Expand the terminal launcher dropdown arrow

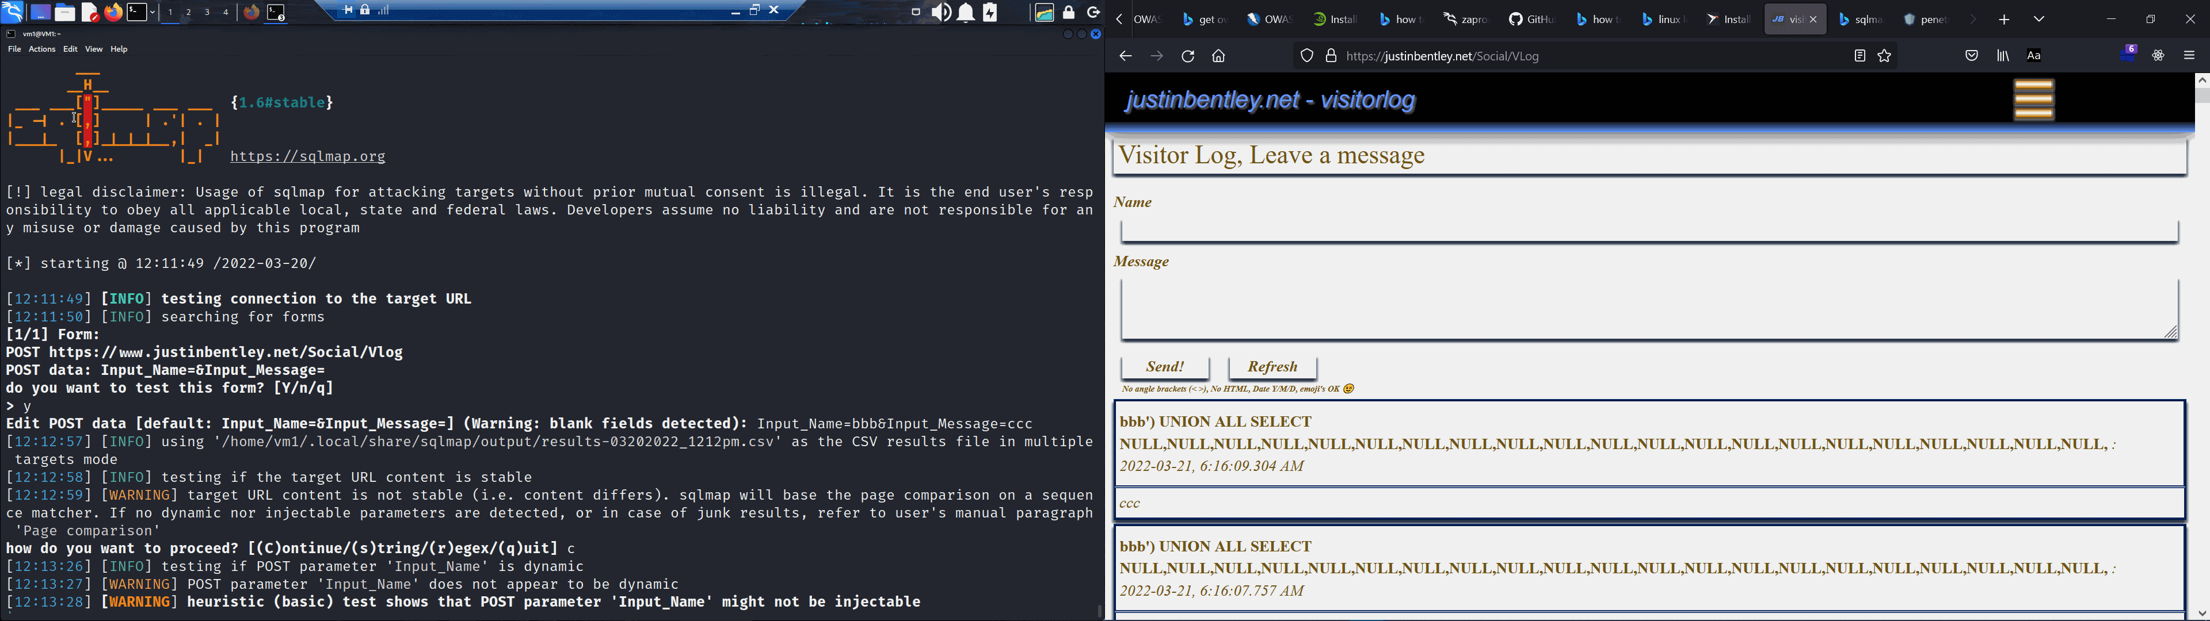pos(153,12)
